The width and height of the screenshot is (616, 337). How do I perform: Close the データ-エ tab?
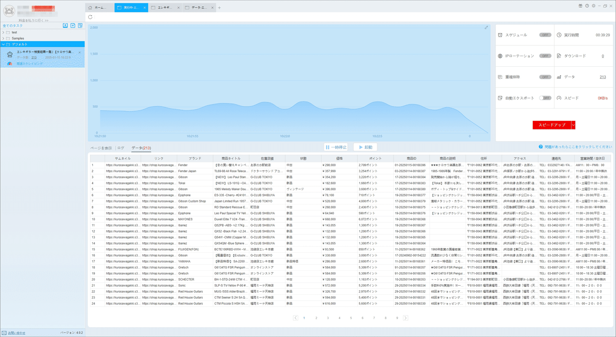click(x=212, y=8)
